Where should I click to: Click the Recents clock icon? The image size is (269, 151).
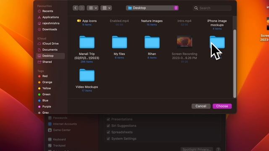tap(39, 11)
